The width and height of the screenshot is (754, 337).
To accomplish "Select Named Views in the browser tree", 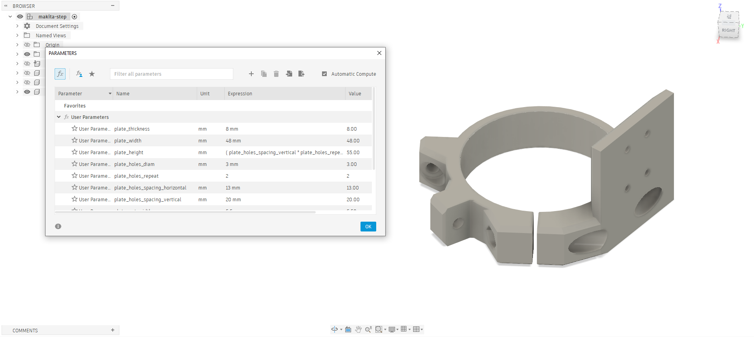I will [51, 35].
